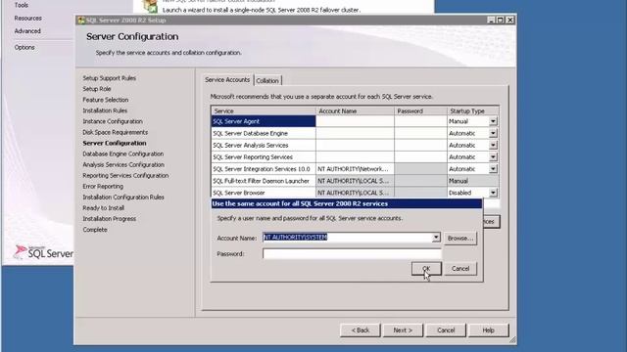Click Disk Space Requirements step
627x352 pixels.
pyautogui.click(x=116, y=132)
